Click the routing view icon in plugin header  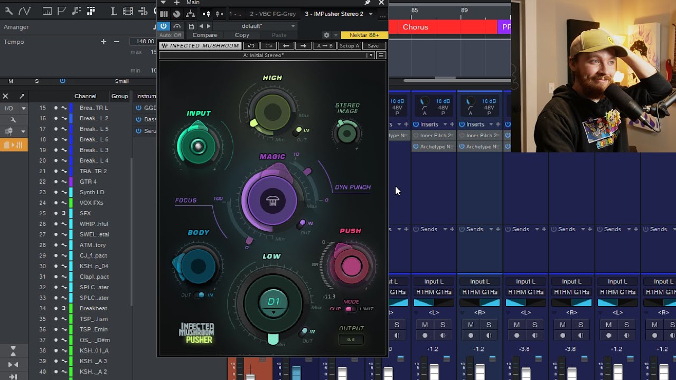[191, 14]
